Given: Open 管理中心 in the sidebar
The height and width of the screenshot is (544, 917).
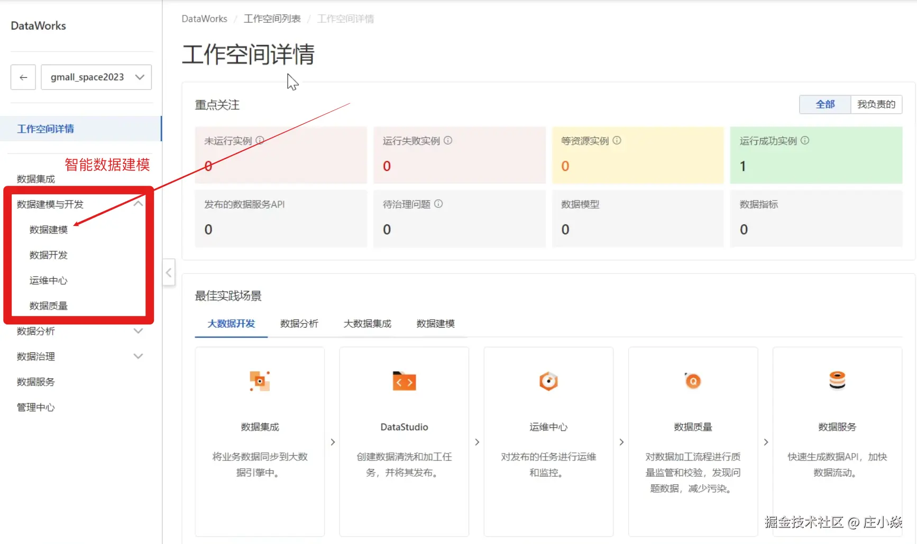Looking at the screenshot, I should (x=36, y=407).
